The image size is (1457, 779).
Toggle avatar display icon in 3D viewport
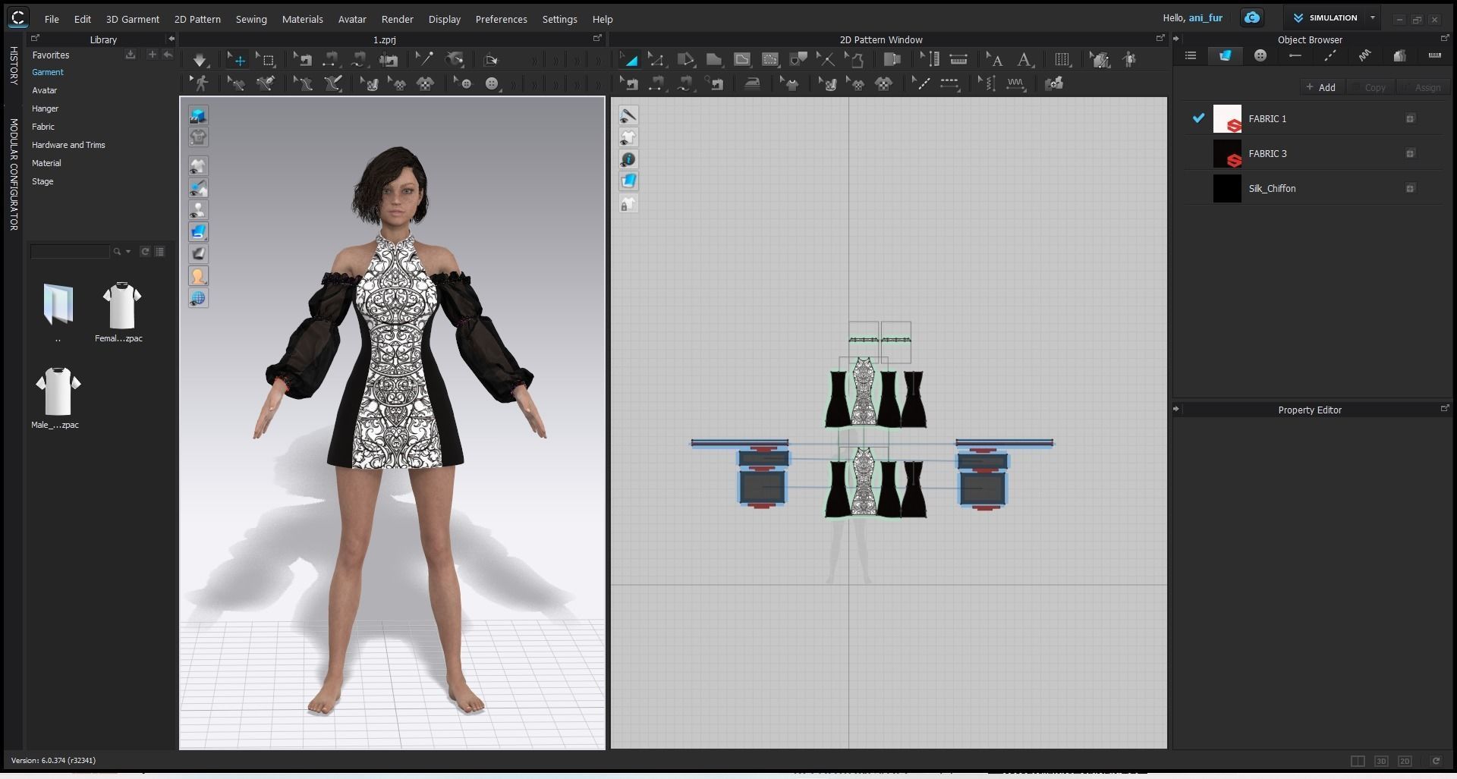click(198, 210)
